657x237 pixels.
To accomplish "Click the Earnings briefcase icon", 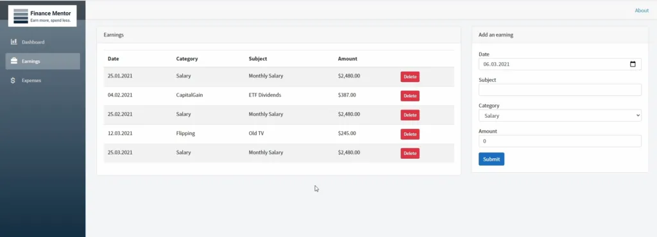I will (14, 61).
